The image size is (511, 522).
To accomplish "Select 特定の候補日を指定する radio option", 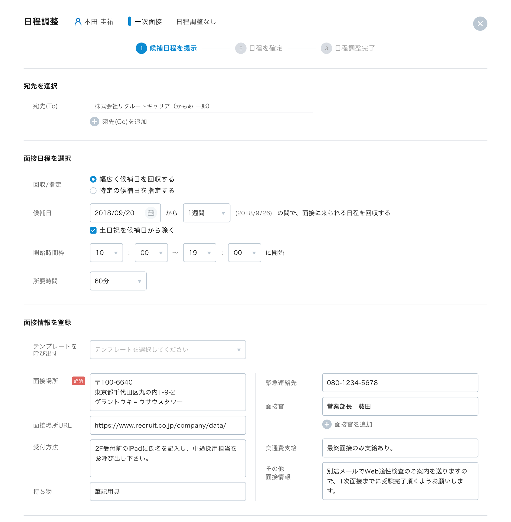I will pos(93,191).
